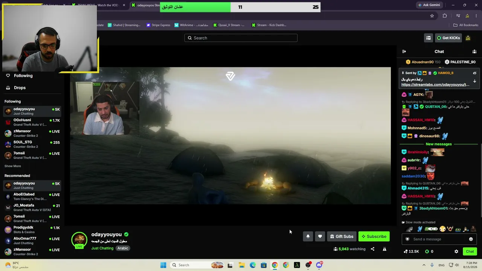Click the Arabic language tag
The image size is (482, 271).
[x=123, y=248]
